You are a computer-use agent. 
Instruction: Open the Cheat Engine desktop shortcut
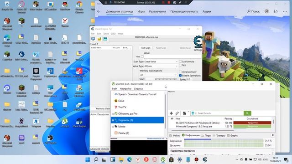(79, 123)
